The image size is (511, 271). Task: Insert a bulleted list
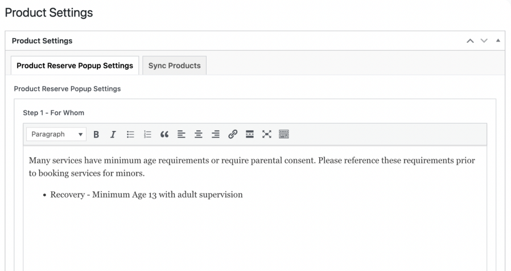click(130, 134)
